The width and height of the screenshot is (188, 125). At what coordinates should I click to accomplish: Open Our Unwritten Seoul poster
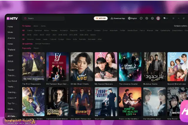[x=155, y=102]
